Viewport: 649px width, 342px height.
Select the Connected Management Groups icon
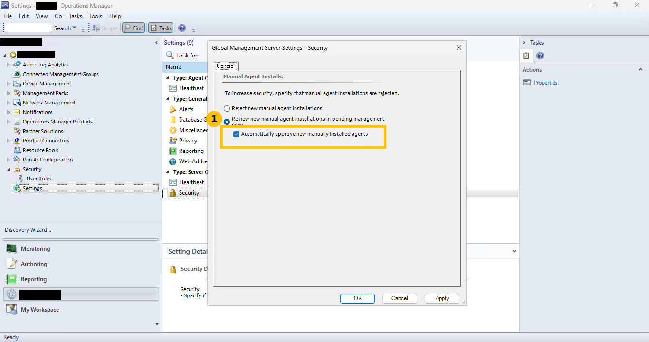[x=17, y=74]
